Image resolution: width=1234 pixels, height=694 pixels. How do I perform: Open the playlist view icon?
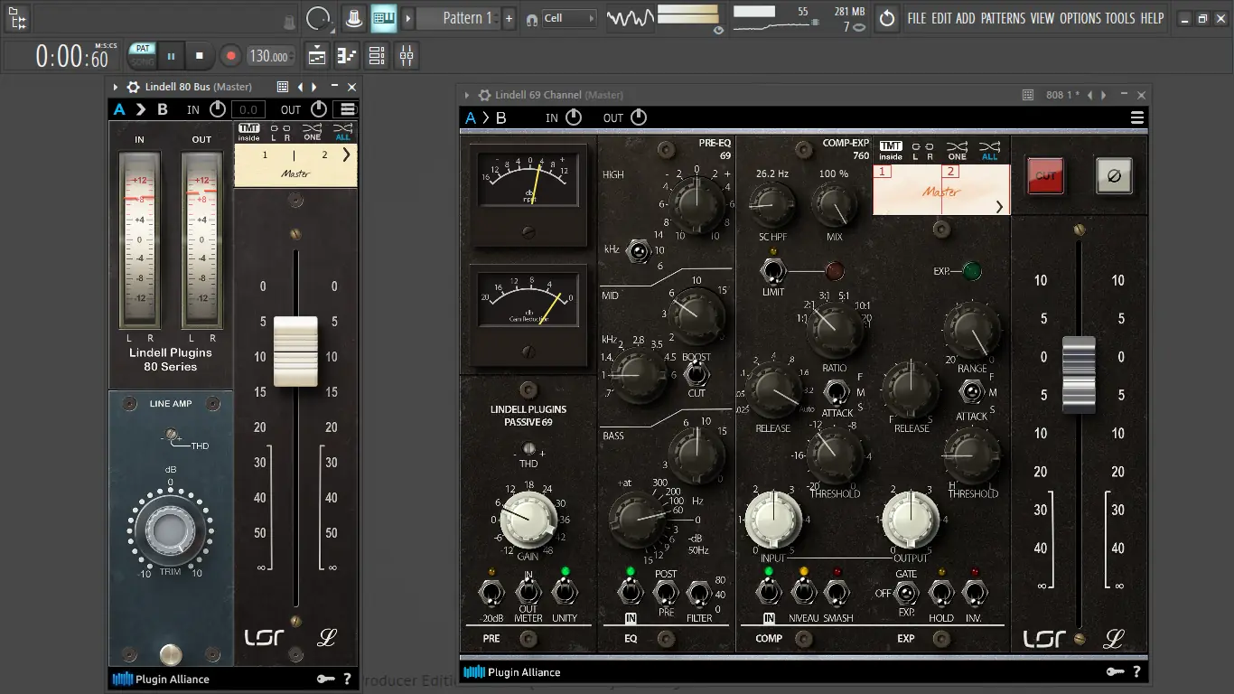click(x=317, y=56)
